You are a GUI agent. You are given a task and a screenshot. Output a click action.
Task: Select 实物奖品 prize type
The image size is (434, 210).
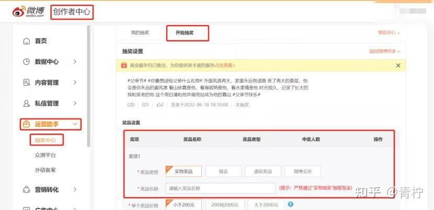[x=184, y=171]
